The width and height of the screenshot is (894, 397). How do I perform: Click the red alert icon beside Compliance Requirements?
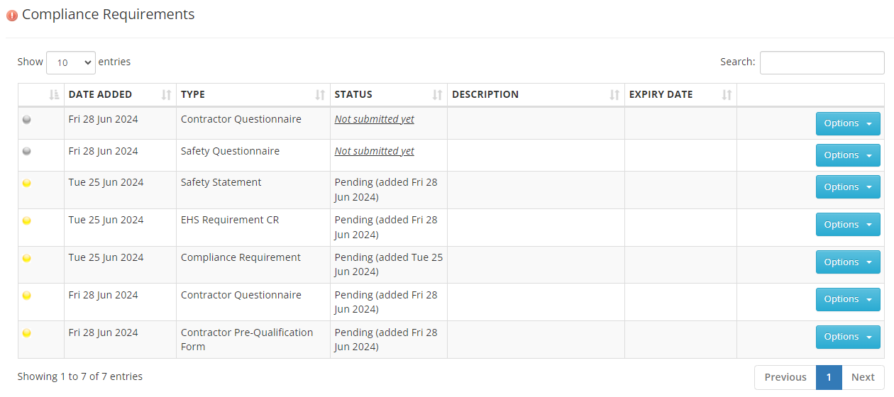click(12, 16)
